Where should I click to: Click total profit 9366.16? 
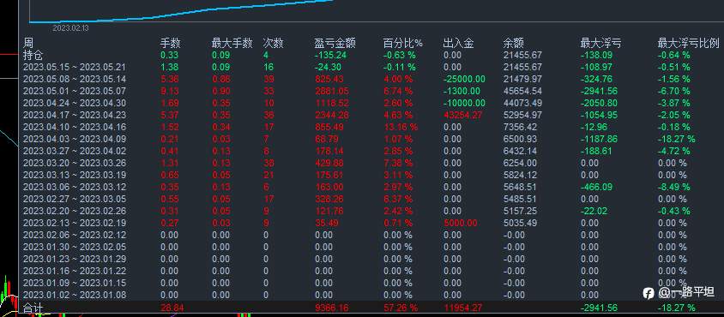pos(332,308)
